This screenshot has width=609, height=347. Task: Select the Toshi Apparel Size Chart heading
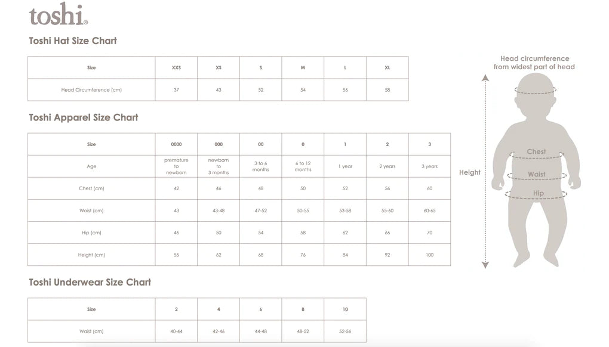[84, 117]
